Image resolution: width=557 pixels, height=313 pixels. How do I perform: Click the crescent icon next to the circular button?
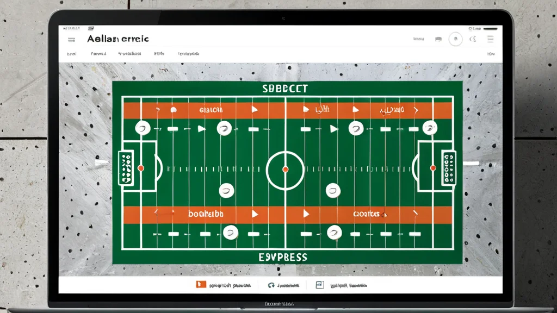click(x=473, y=39)
